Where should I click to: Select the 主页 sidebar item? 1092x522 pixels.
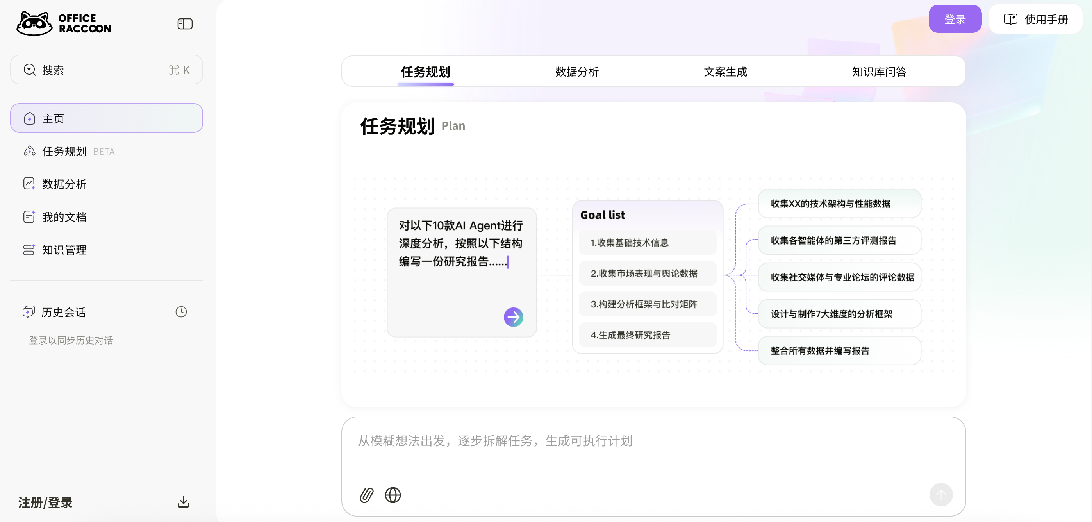(x=106, y=118)
